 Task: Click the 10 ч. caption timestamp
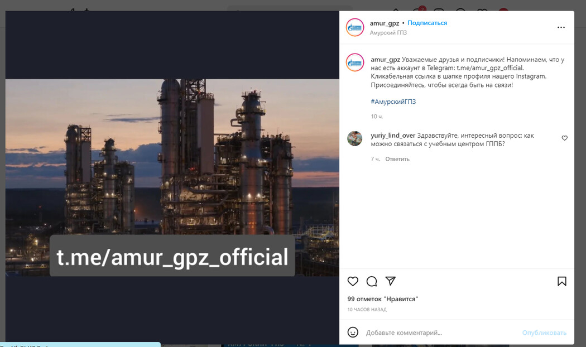coord(377,117)
